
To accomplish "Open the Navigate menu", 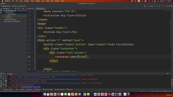I will click(26, 1).
